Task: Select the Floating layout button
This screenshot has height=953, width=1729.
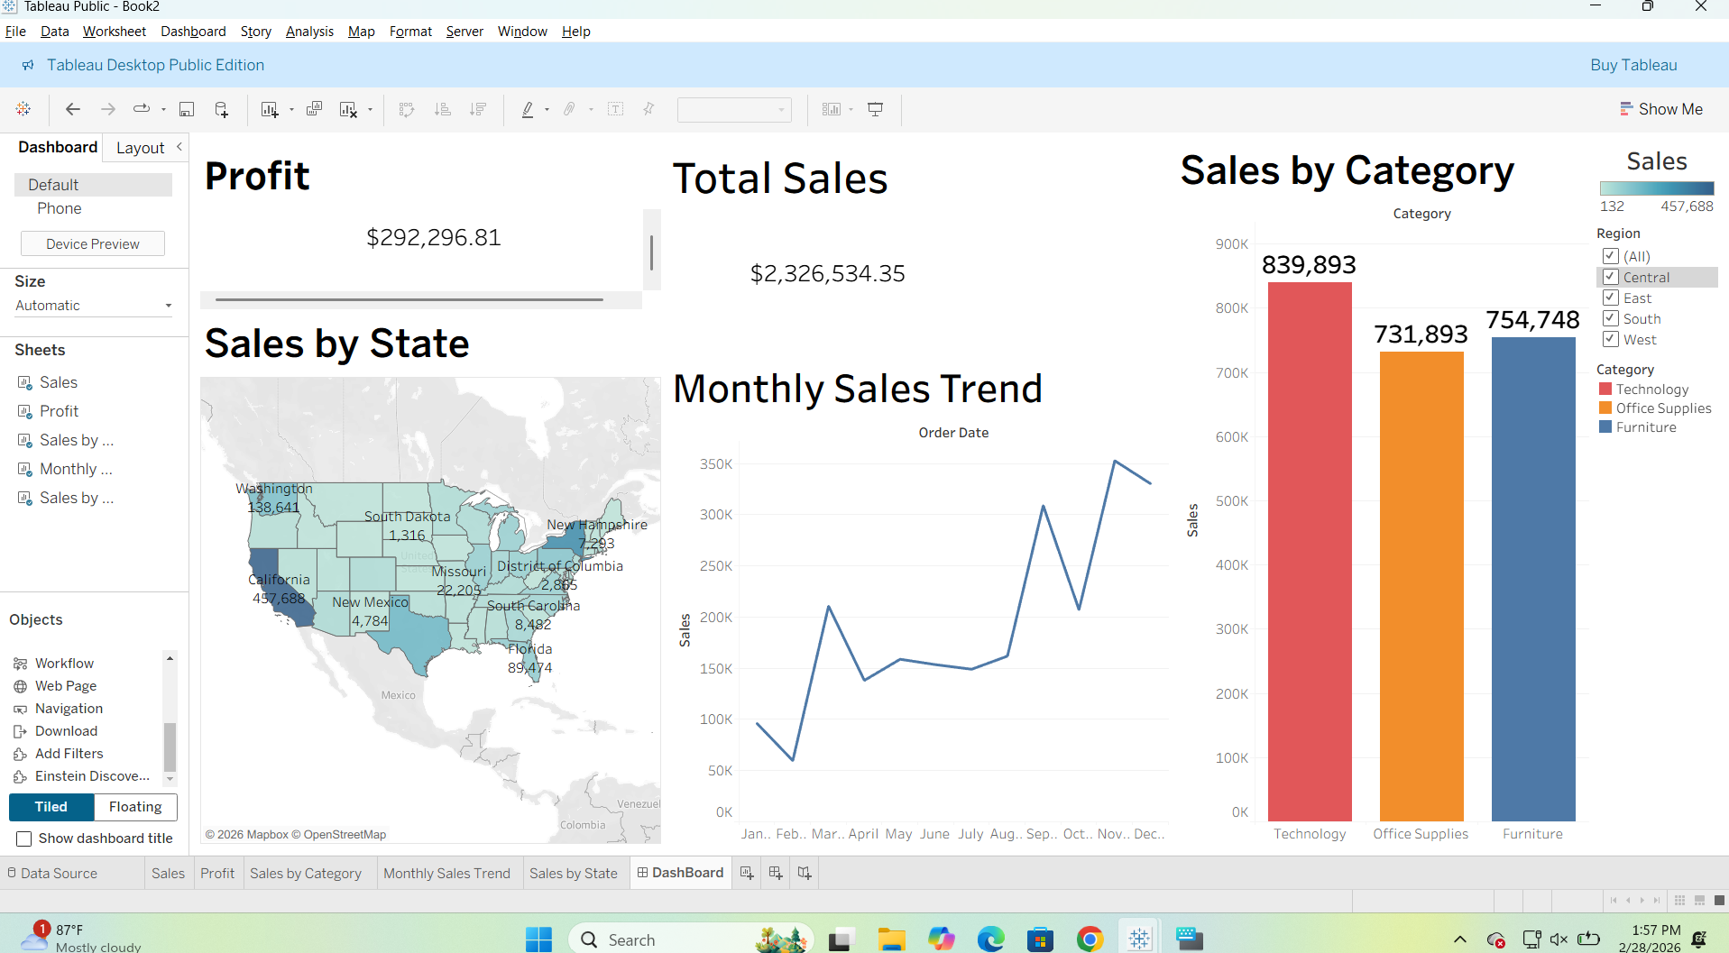Action: coord(135,807)
